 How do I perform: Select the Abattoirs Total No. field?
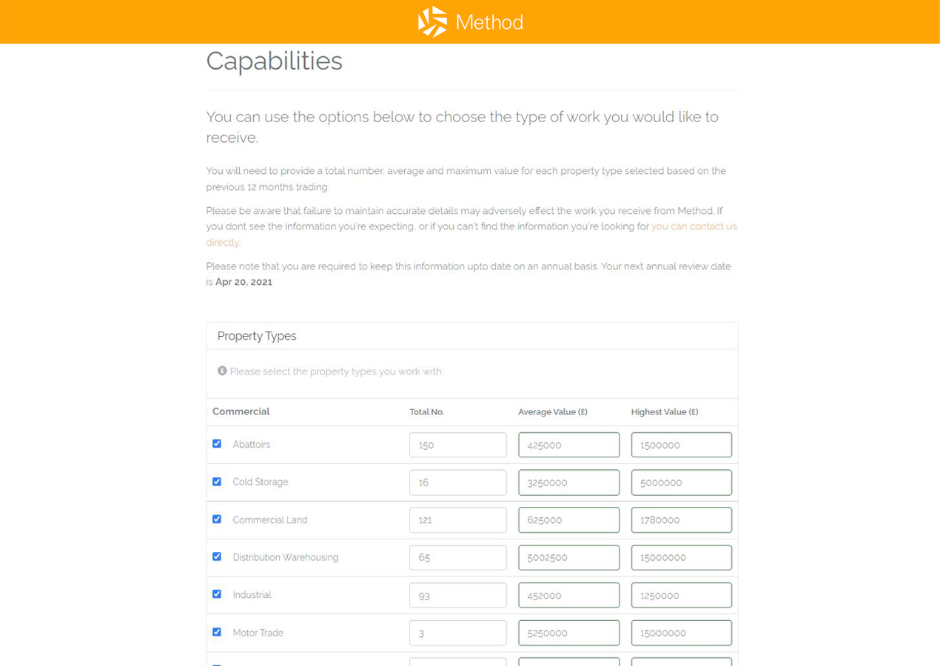[458, 445]
